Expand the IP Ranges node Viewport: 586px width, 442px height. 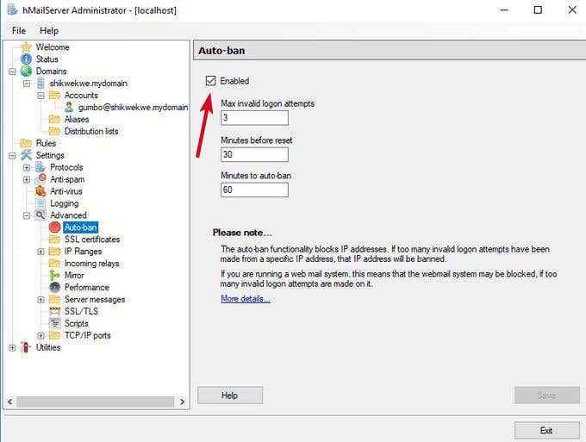pyautogui.click(x=41, y=252)
